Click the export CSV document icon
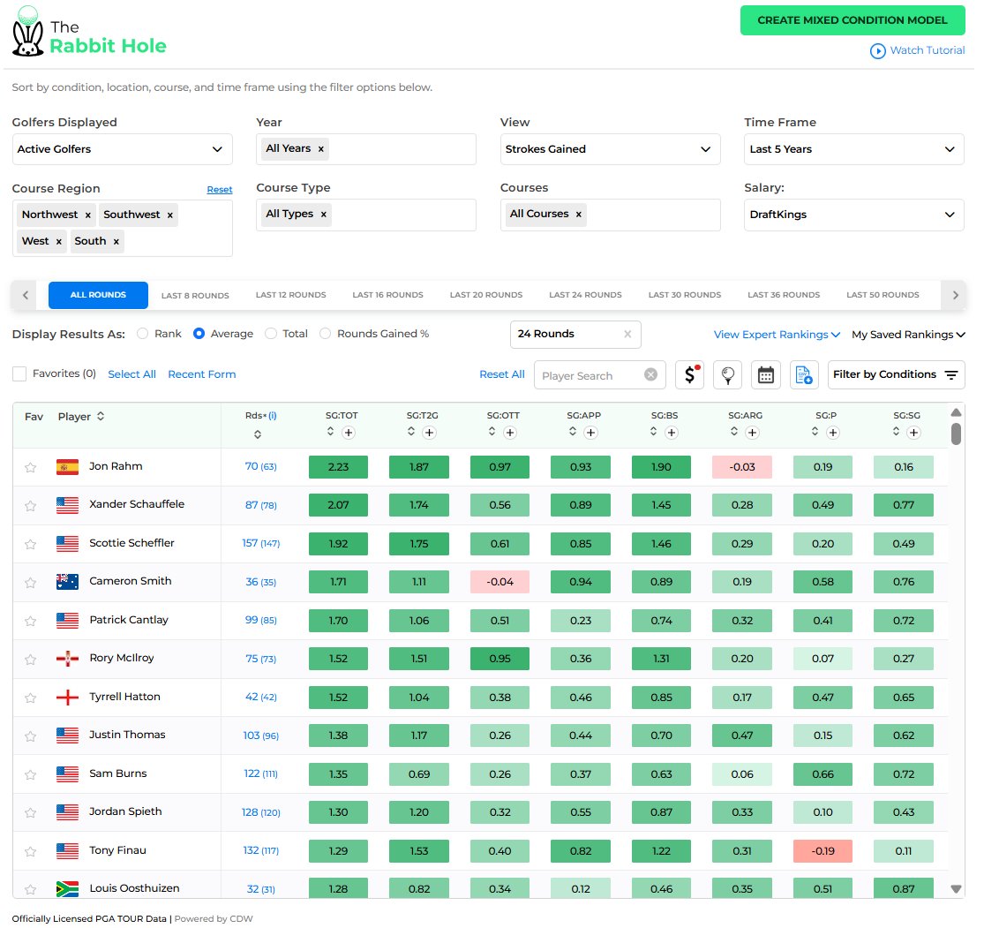 [804, 375]
